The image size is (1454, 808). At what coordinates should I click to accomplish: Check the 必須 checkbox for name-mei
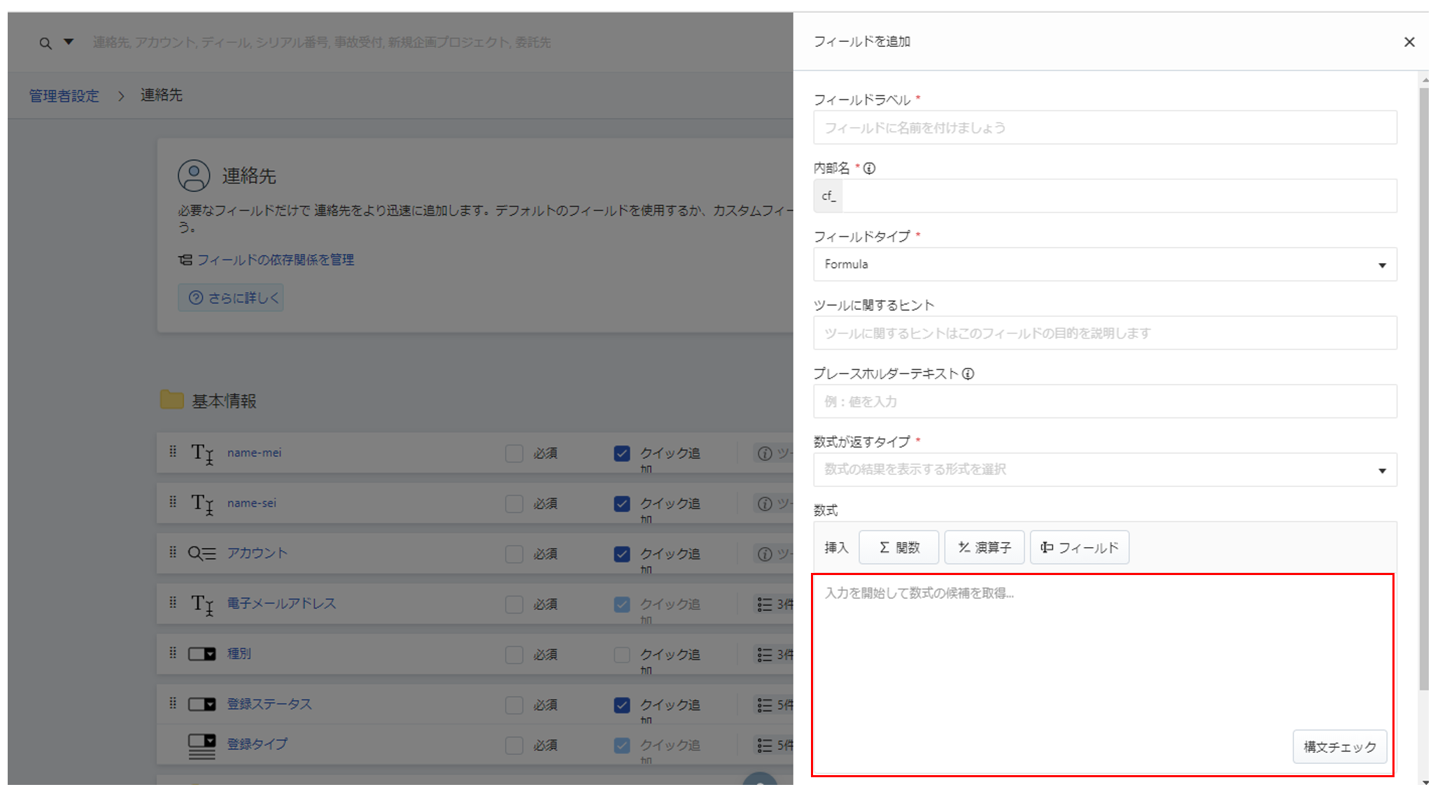click(514, 453)
